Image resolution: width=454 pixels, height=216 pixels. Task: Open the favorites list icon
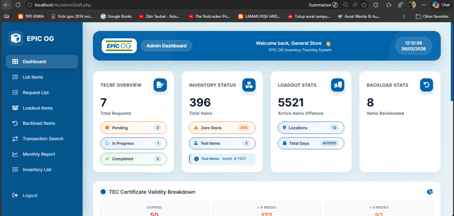pos(388,5)
